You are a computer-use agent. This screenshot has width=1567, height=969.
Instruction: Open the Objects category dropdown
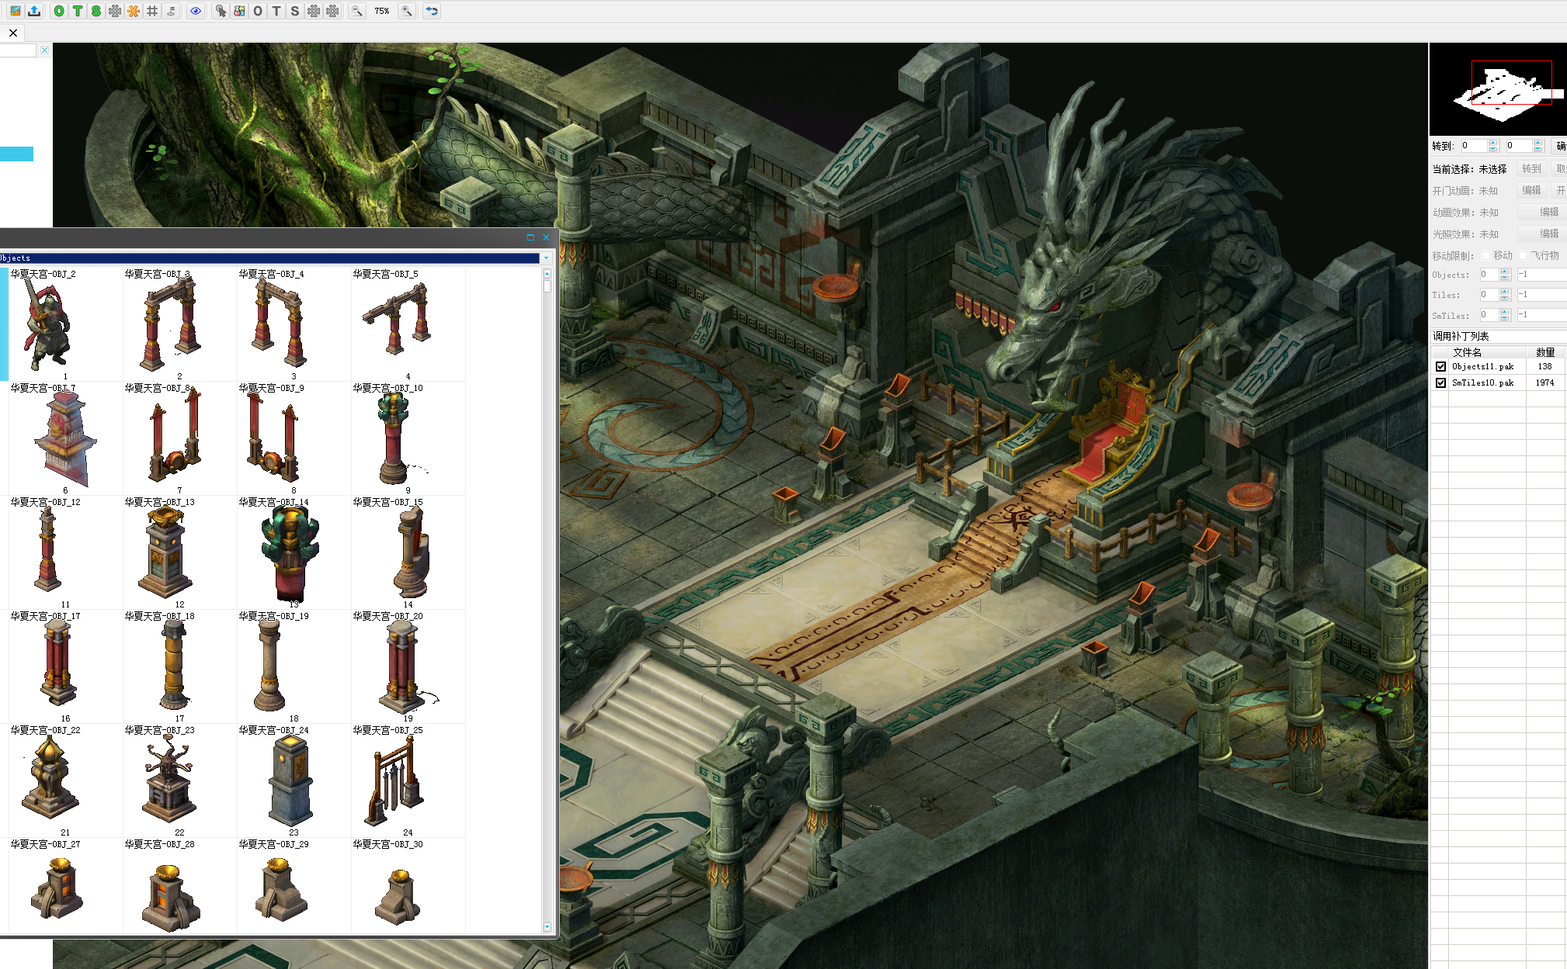pos(546,258)
